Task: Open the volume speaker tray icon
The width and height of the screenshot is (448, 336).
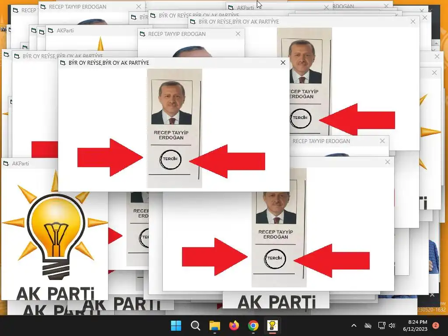Action: 392,325
